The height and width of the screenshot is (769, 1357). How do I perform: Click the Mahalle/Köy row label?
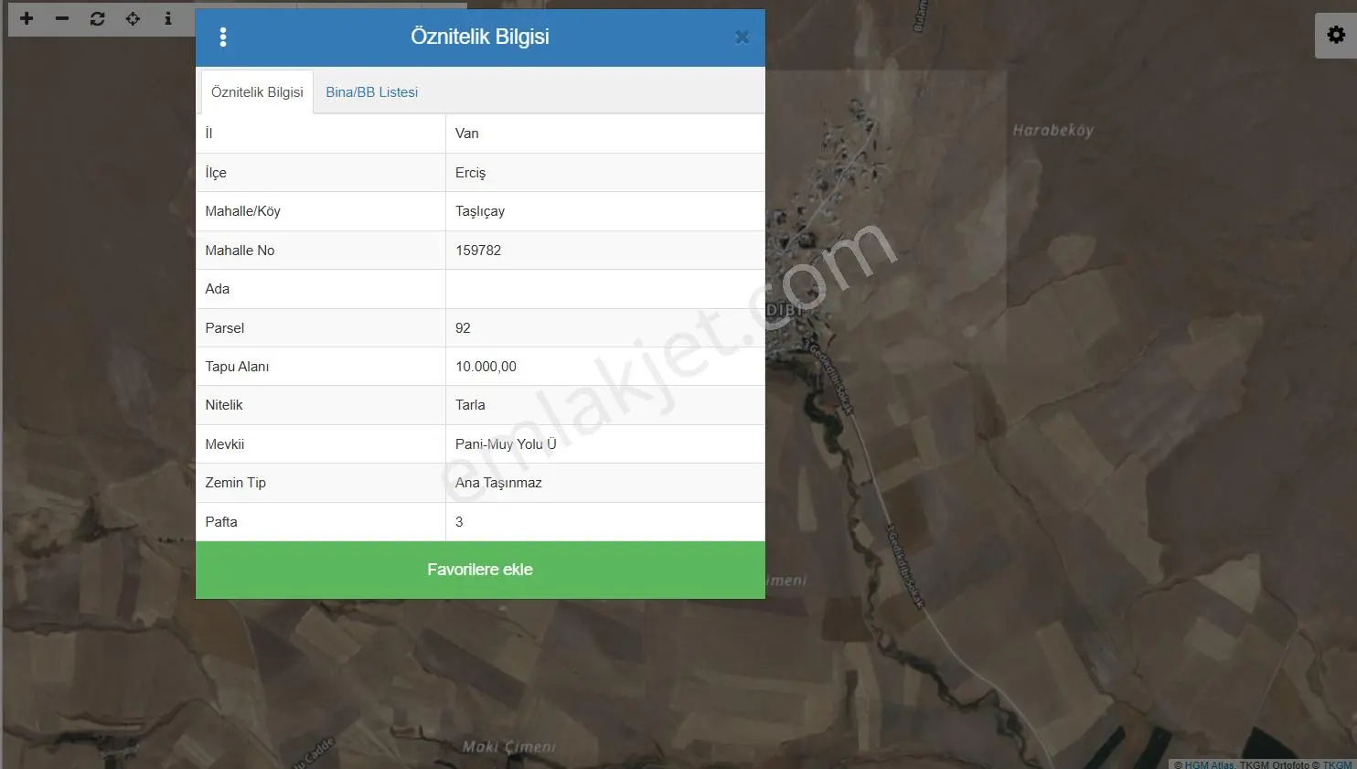(242, 211)
